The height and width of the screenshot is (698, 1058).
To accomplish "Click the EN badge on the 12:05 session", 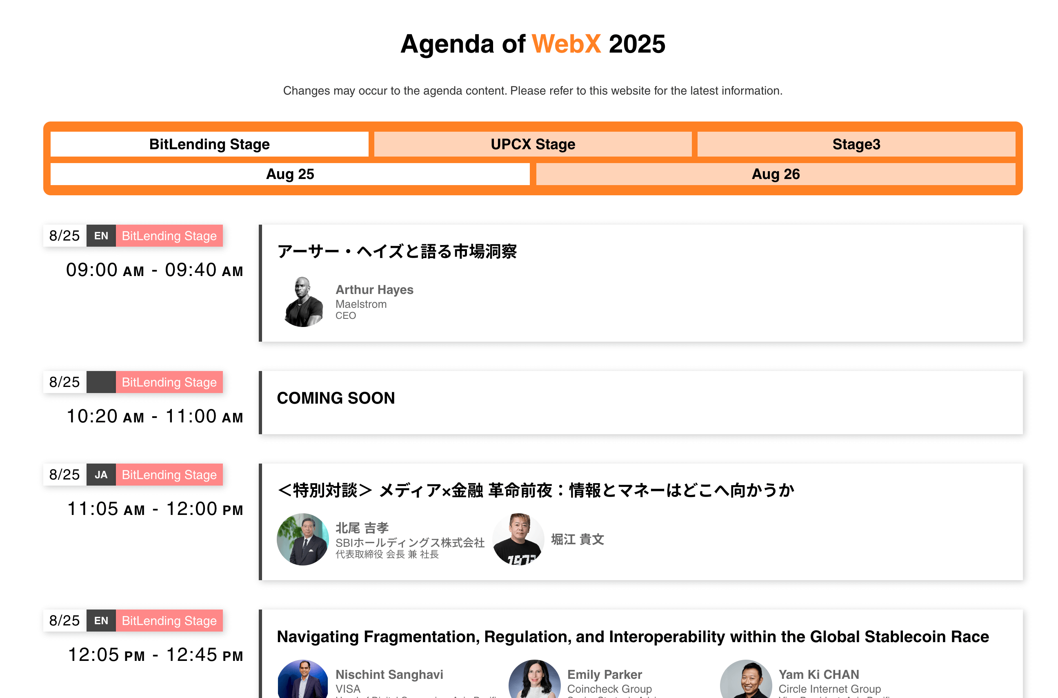I will coord(101,621).
